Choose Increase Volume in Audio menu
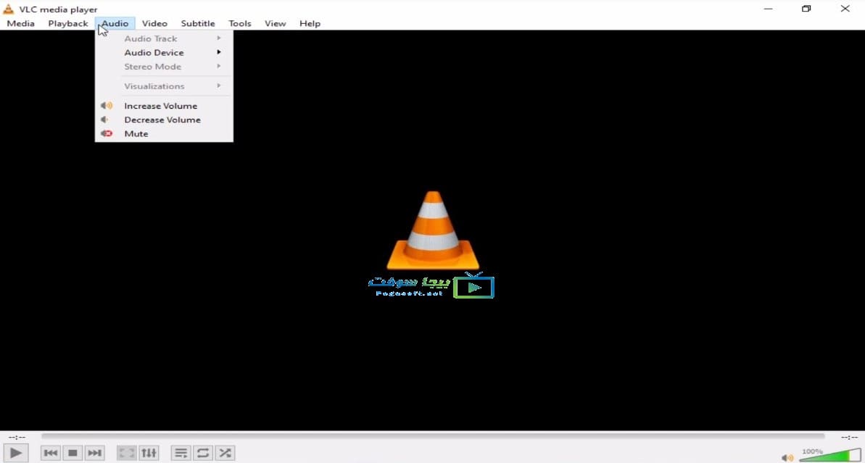865x463 pixels. pyautogui.click(x=164, y=106)
